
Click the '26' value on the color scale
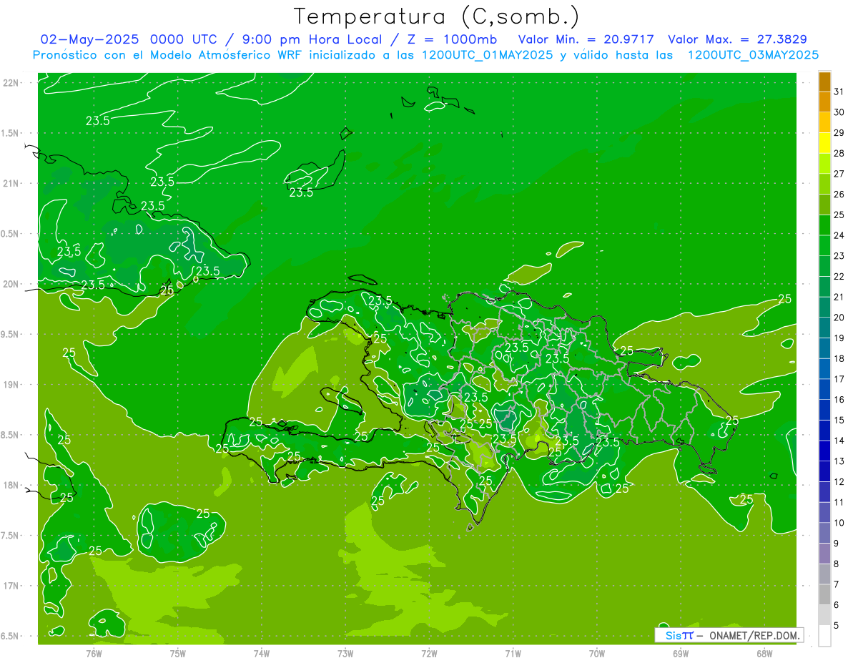pos(839,194)
